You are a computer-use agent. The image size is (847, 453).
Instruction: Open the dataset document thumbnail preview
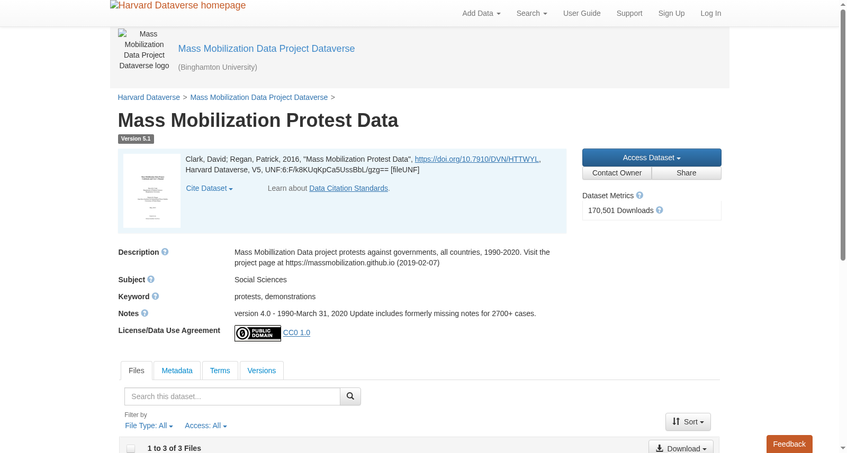(152, 191)
